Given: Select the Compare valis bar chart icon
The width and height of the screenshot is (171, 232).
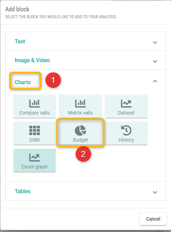Looking at the screenshot, I should pos(34,103).
